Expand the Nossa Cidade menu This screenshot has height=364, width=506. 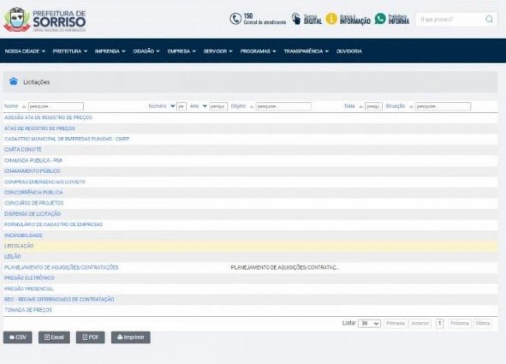pyautogui.click(x=25, y=51)
